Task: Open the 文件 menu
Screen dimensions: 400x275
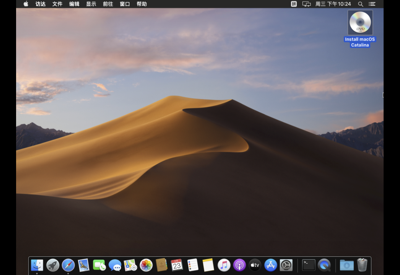Action: 57,4
